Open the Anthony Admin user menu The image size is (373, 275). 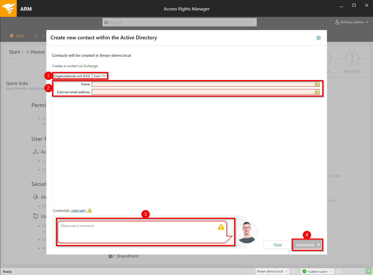click(x=352, y=22)
